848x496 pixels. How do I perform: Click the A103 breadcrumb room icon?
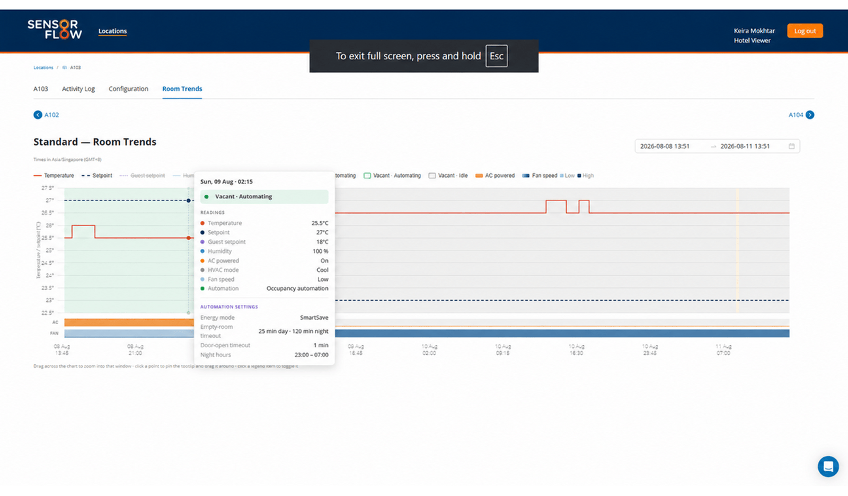[x=65, y=68]
